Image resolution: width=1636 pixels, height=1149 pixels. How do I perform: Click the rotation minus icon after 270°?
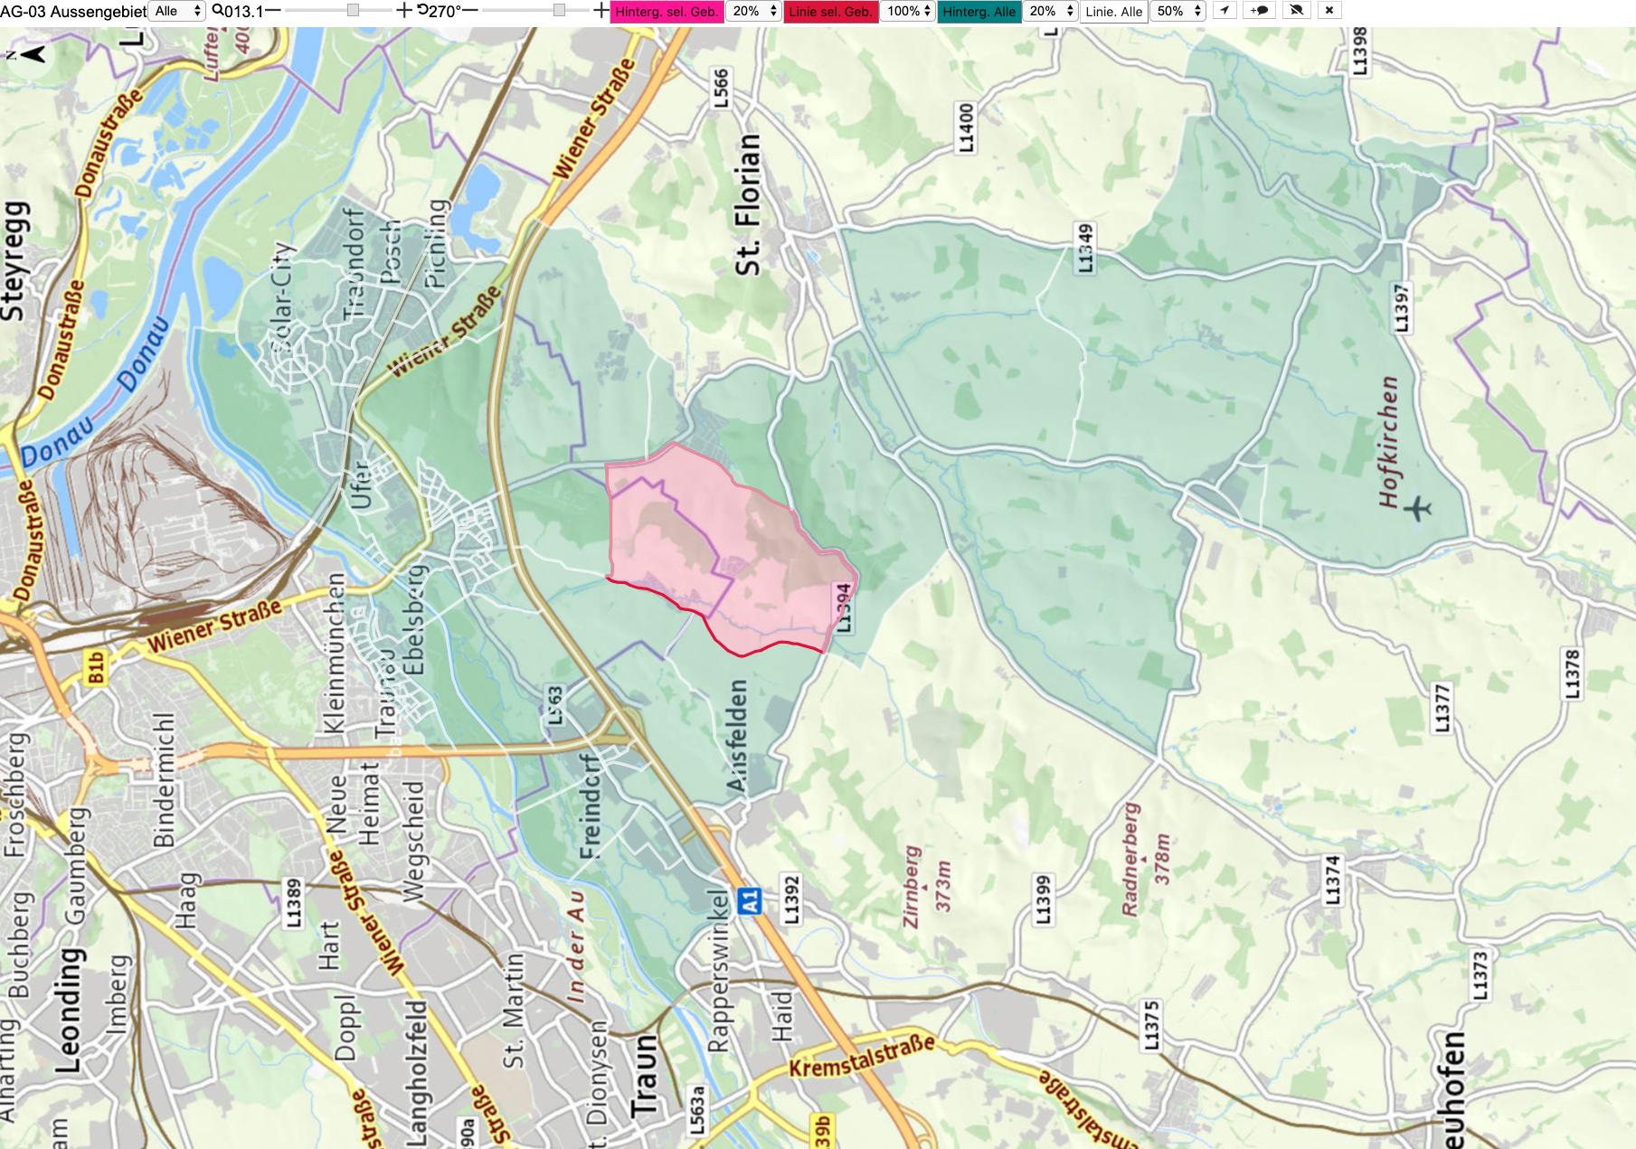click(x=470, y=11)
